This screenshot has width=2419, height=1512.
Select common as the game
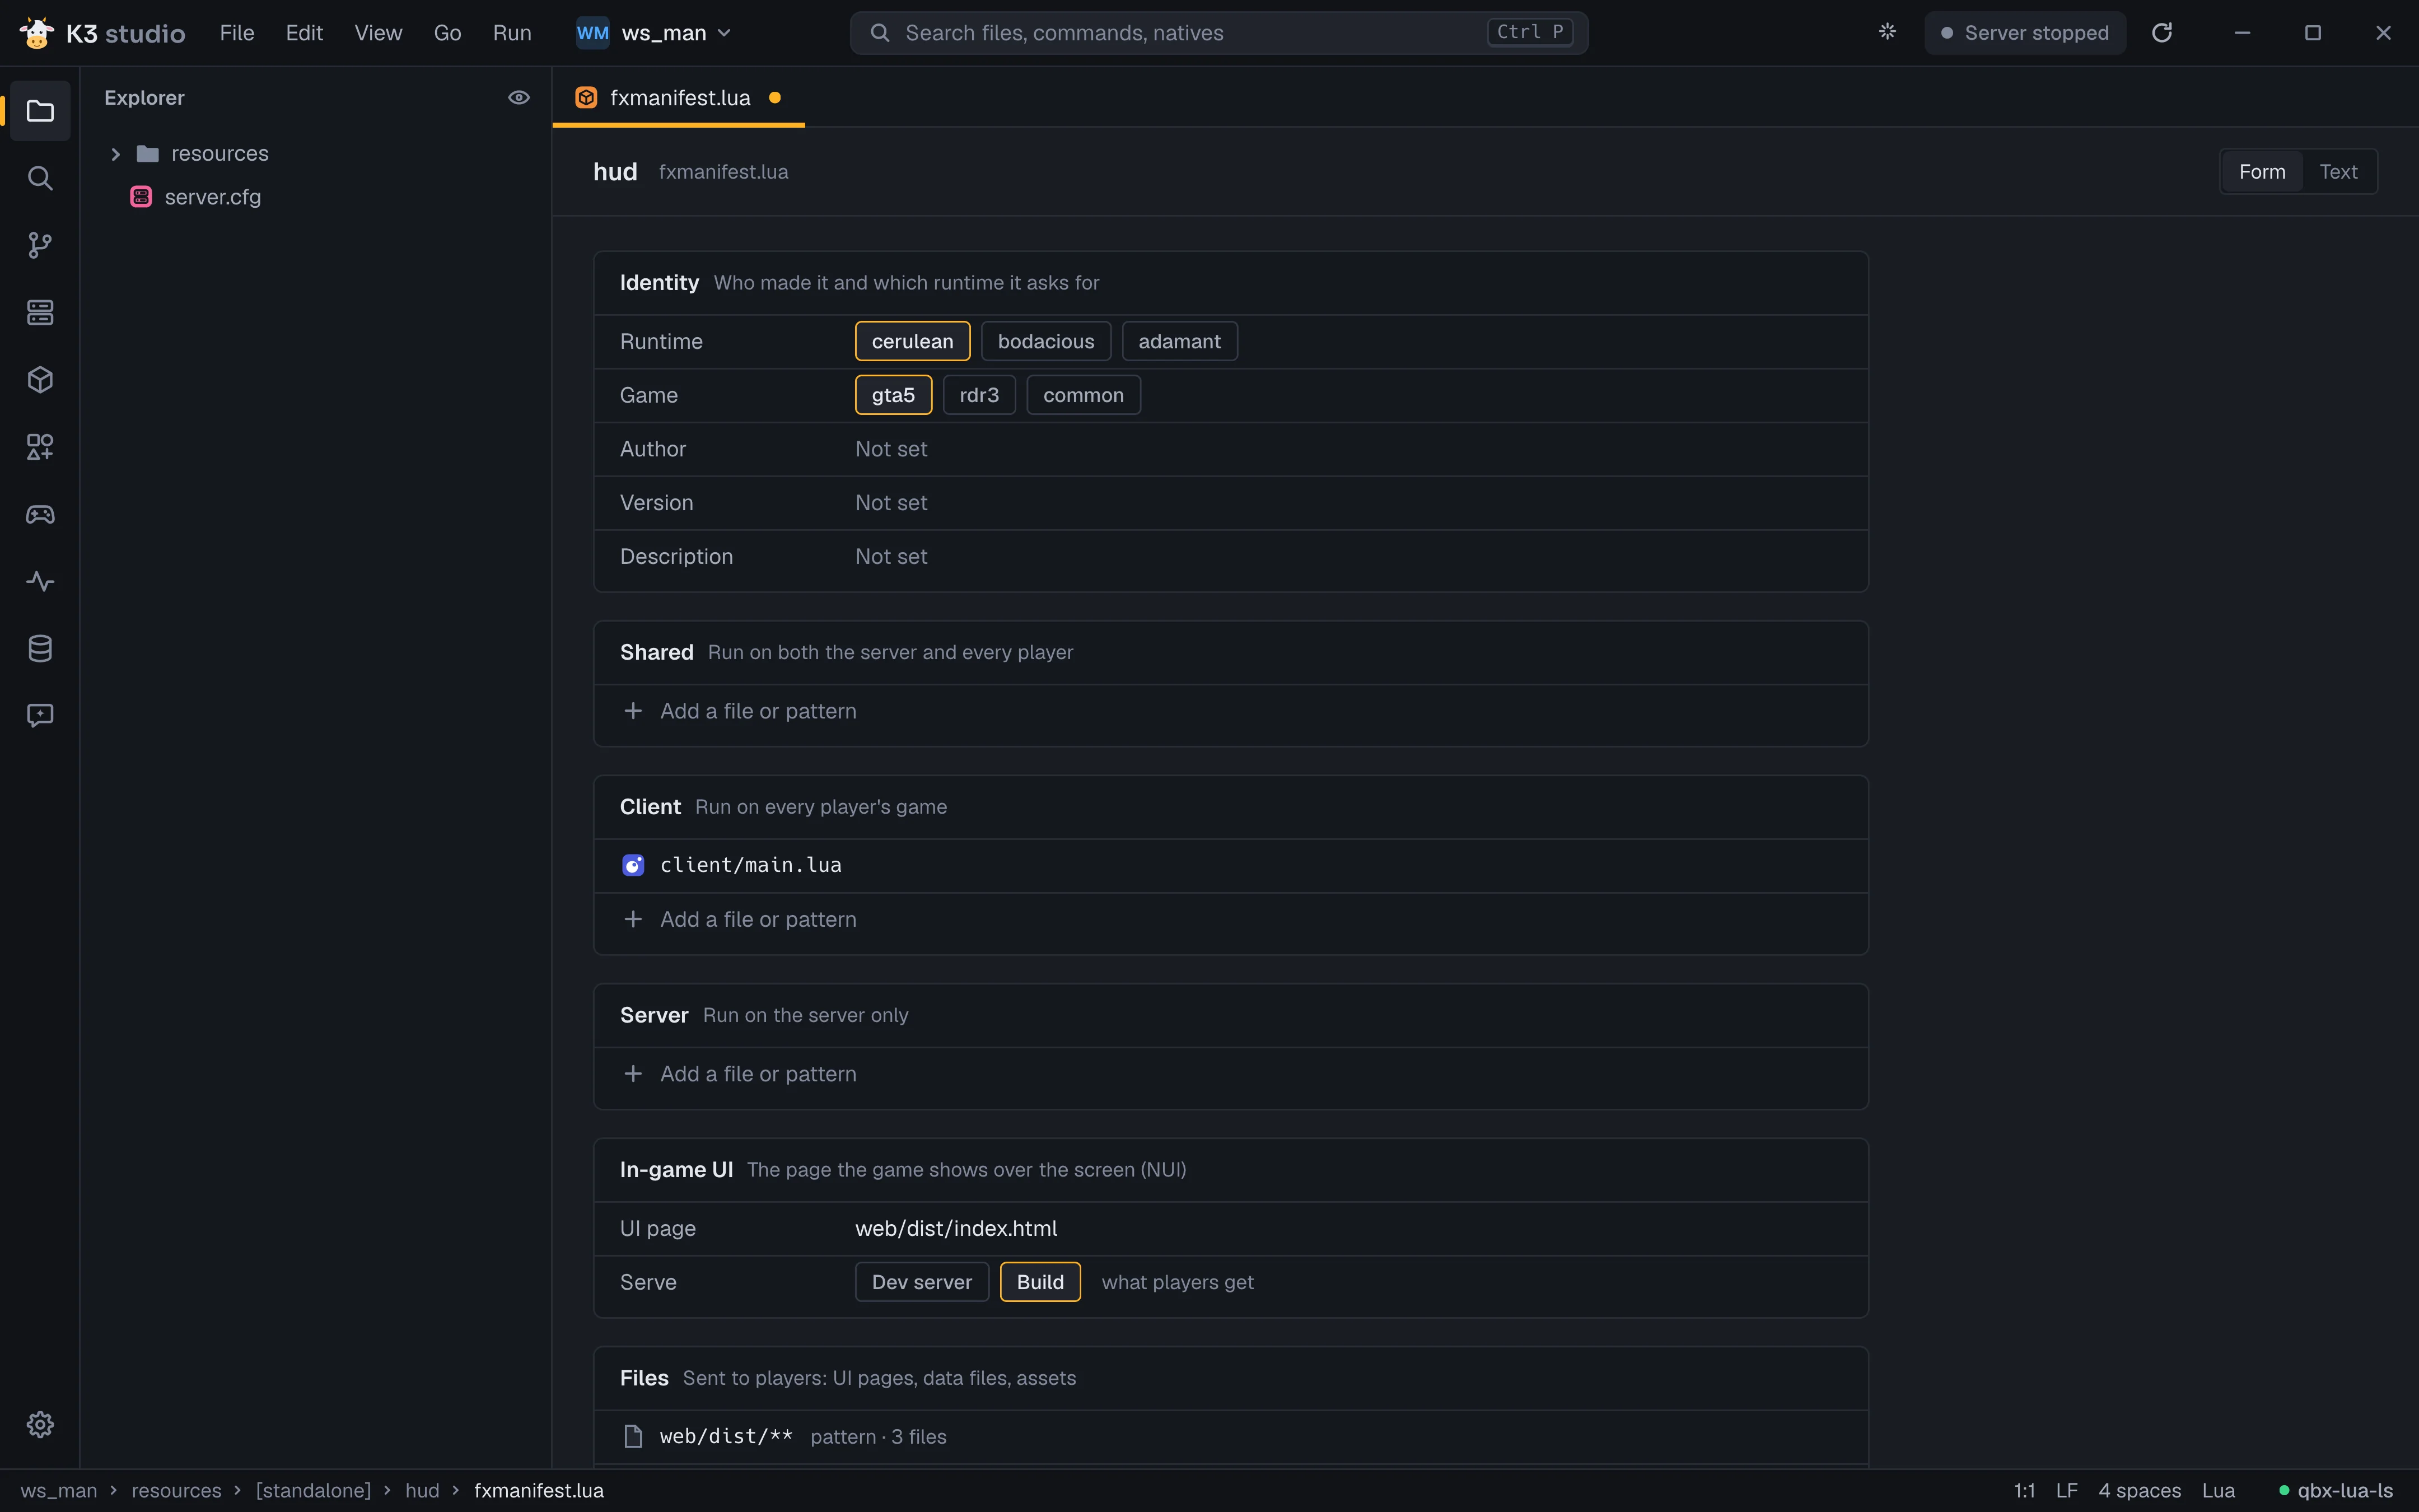pos(1084,395)
